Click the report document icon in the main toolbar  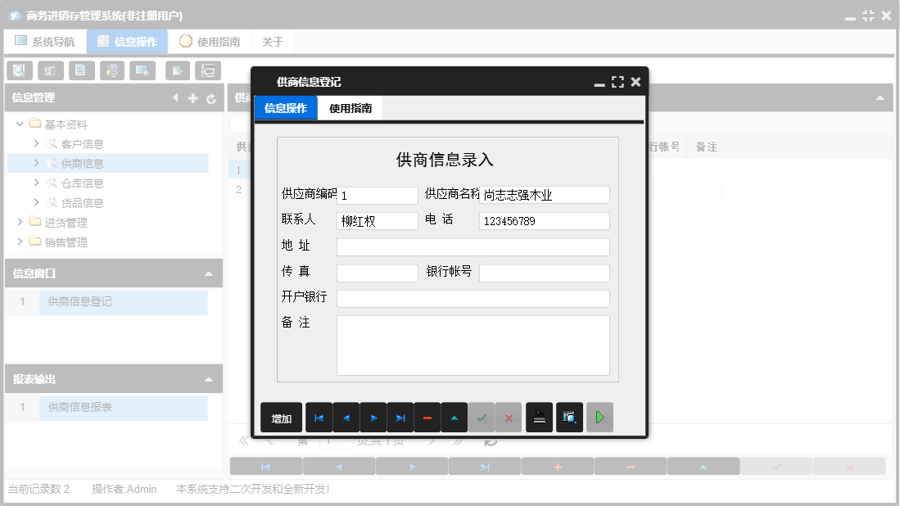81,70
